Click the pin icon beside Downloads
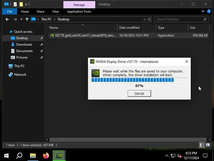214x161 pixels. click(41, 45)
